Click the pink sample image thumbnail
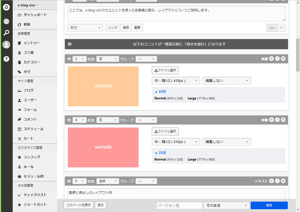Screen dimensions: 300x212 click(103, 147)
